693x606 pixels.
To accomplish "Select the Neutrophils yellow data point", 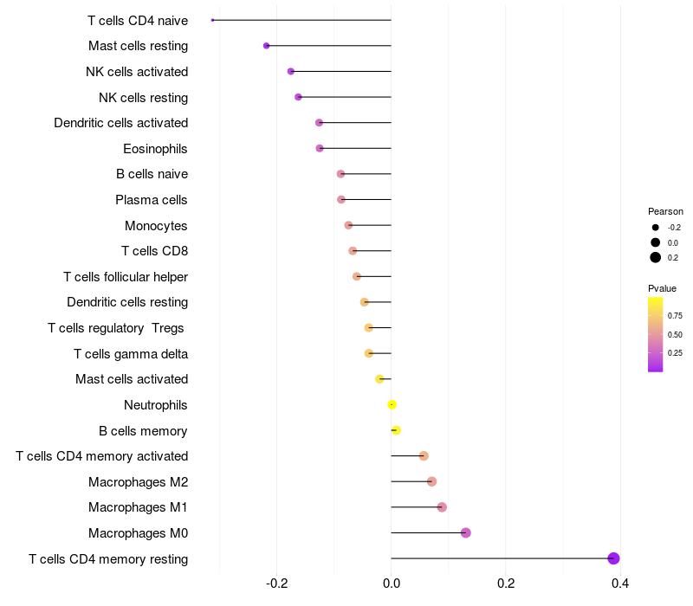I will coord(392,404).
